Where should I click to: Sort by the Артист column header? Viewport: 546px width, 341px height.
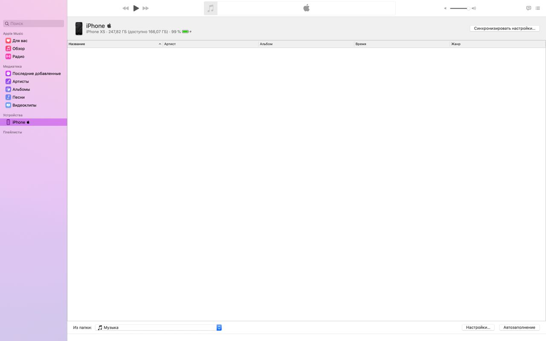211,44
